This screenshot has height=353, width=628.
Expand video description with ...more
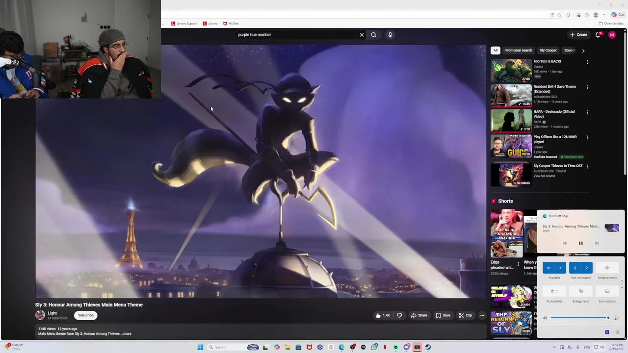(126, 334)
